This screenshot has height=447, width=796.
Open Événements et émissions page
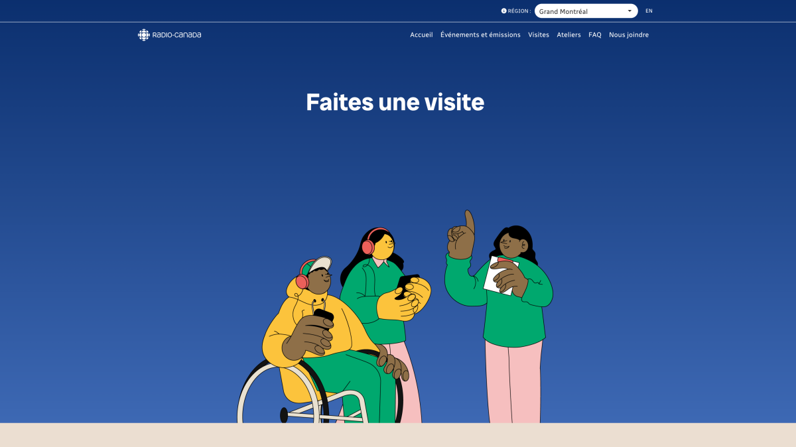point(480,35)
